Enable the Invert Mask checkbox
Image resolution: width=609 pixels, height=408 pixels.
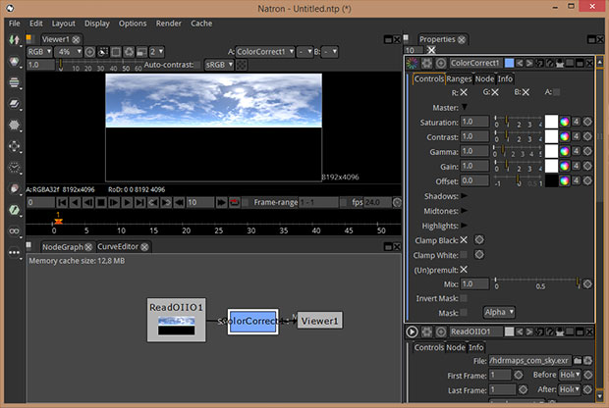pyautogui.click(x=464, y=298)
